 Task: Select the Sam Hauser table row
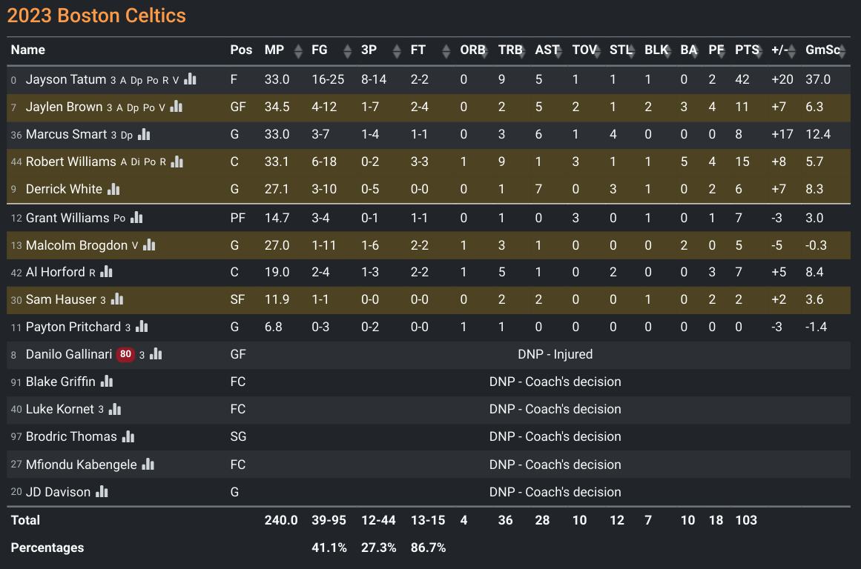pyautogui.click(x=429, y=299)
